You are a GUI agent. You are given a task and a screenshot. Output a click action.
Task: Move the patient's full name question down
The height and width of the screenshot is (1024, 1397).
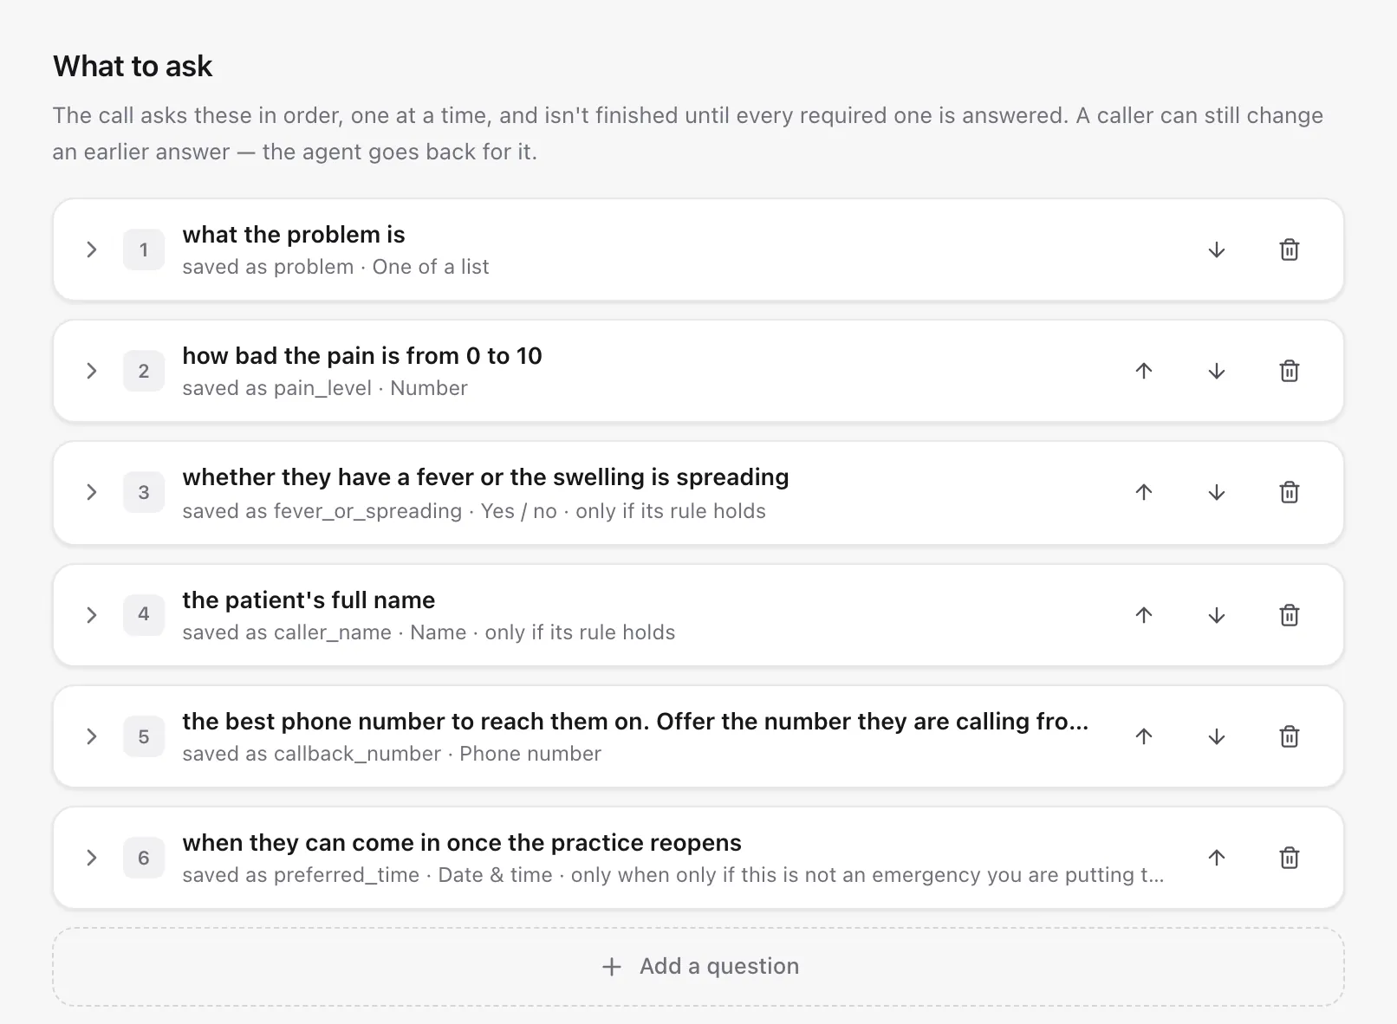(x=1217, y=615)
